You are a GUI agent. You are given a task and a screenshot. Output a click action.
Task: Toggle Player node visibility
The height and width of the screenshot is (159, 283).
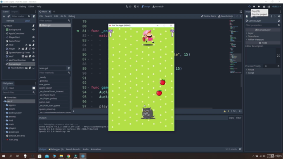[x=34, y=49]
